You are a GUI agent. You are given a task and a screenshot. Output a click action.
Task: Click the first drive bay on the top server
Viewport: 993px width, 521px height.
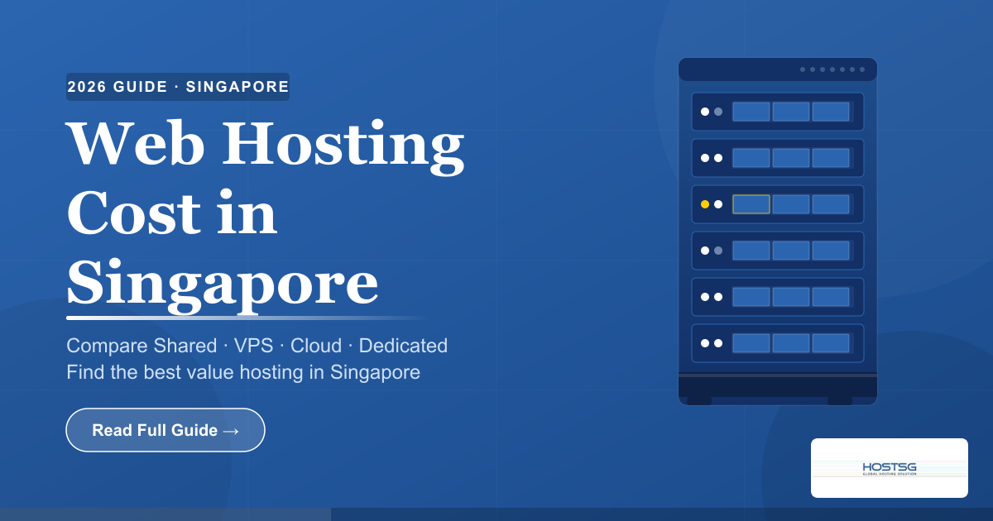pos(751,111)
